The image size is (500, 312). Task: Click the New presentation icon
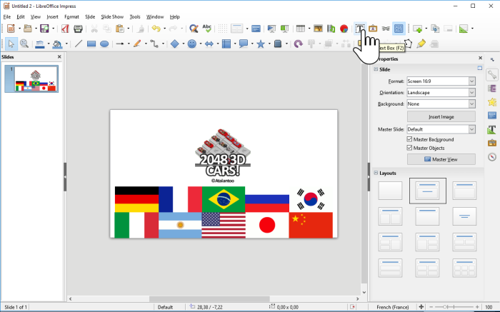point(11,29)
